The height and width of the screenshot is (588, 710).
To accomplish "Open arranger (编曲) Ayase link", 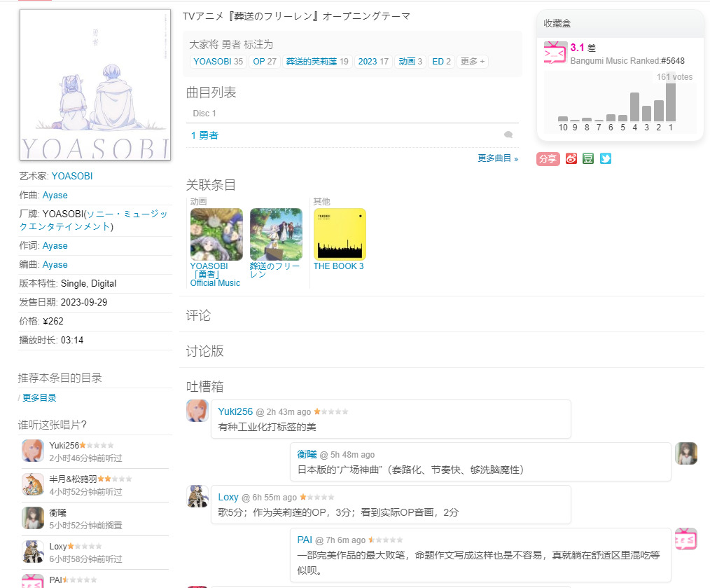I will pyautogui.click(x=55, y=264).
